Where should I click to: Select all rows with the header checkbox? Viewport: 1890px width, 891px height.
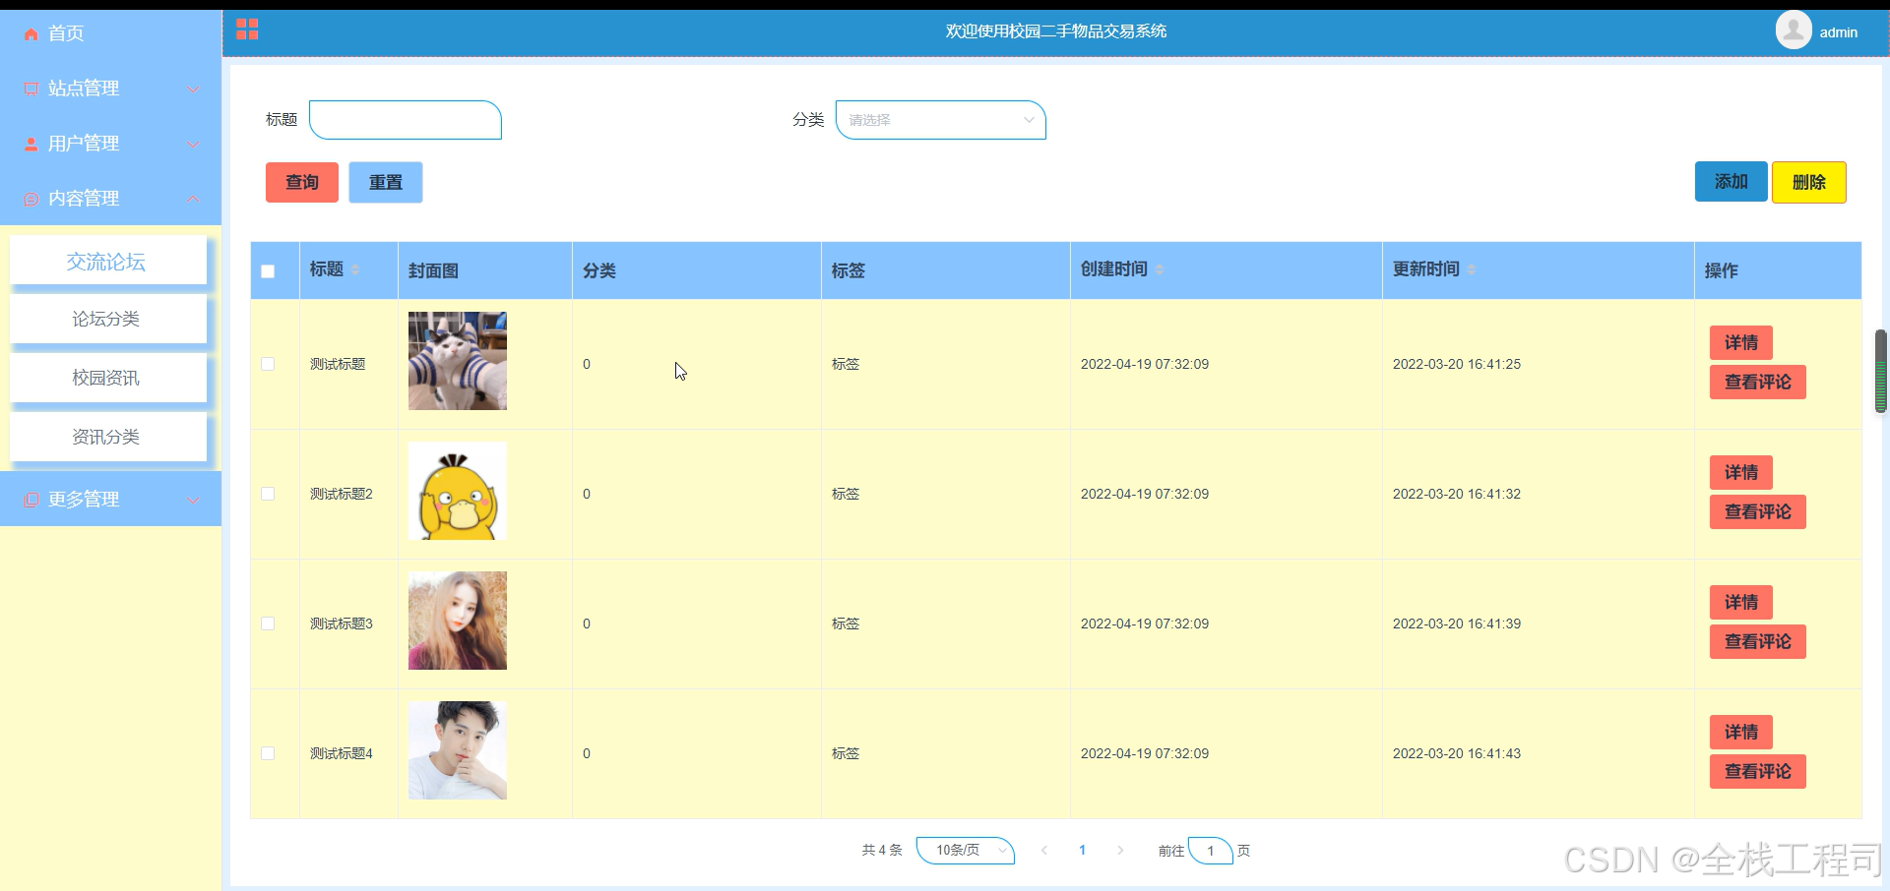(268, 271)
